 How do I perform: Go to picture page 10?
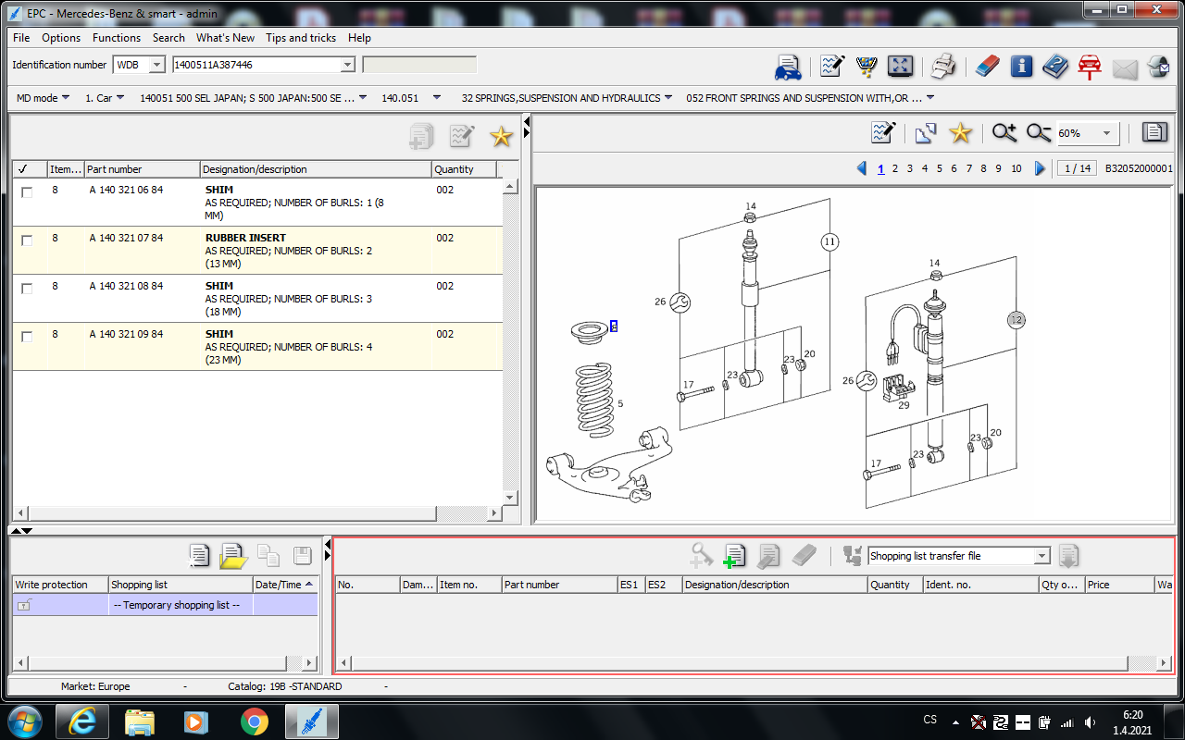(1017, 168)
